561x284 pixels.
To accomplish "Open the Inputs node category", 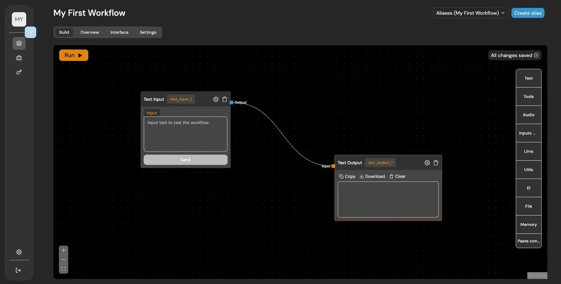I will click(x=529, y=133).
